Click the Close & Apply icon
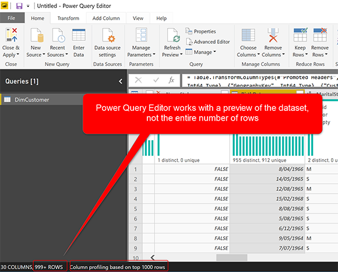 12,35
